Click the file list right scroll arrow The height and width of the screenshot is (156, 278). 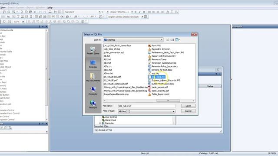click(x=194, y=101)
